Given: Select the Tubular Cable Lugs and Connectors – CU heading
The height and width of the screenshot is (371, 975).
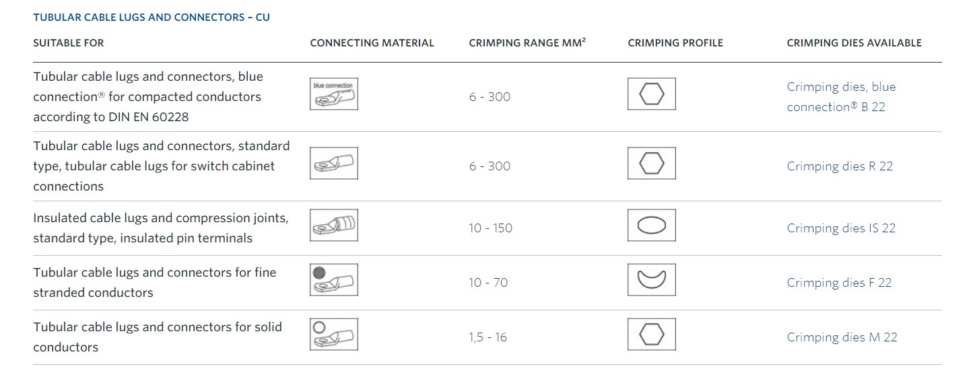Looking at the screenshot, I should (x=152, y=17).
